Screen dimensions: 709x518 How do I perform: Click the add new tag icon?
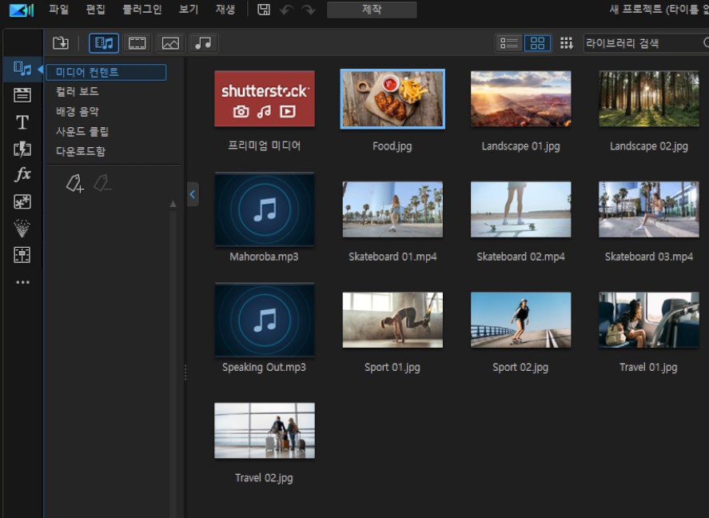pos(75,184)
